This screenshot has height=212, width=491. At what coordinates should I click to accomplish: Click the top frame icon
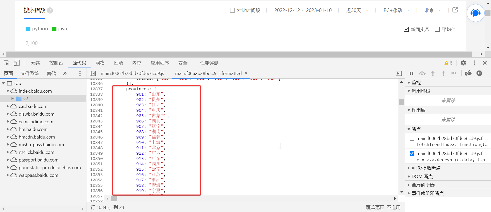9,83
